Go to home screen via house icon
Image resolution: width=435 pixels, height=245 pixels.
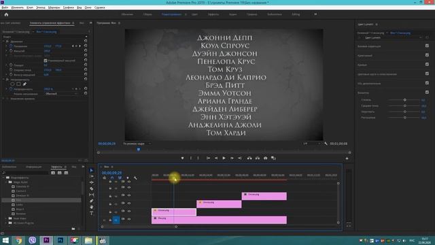(6, 14)
